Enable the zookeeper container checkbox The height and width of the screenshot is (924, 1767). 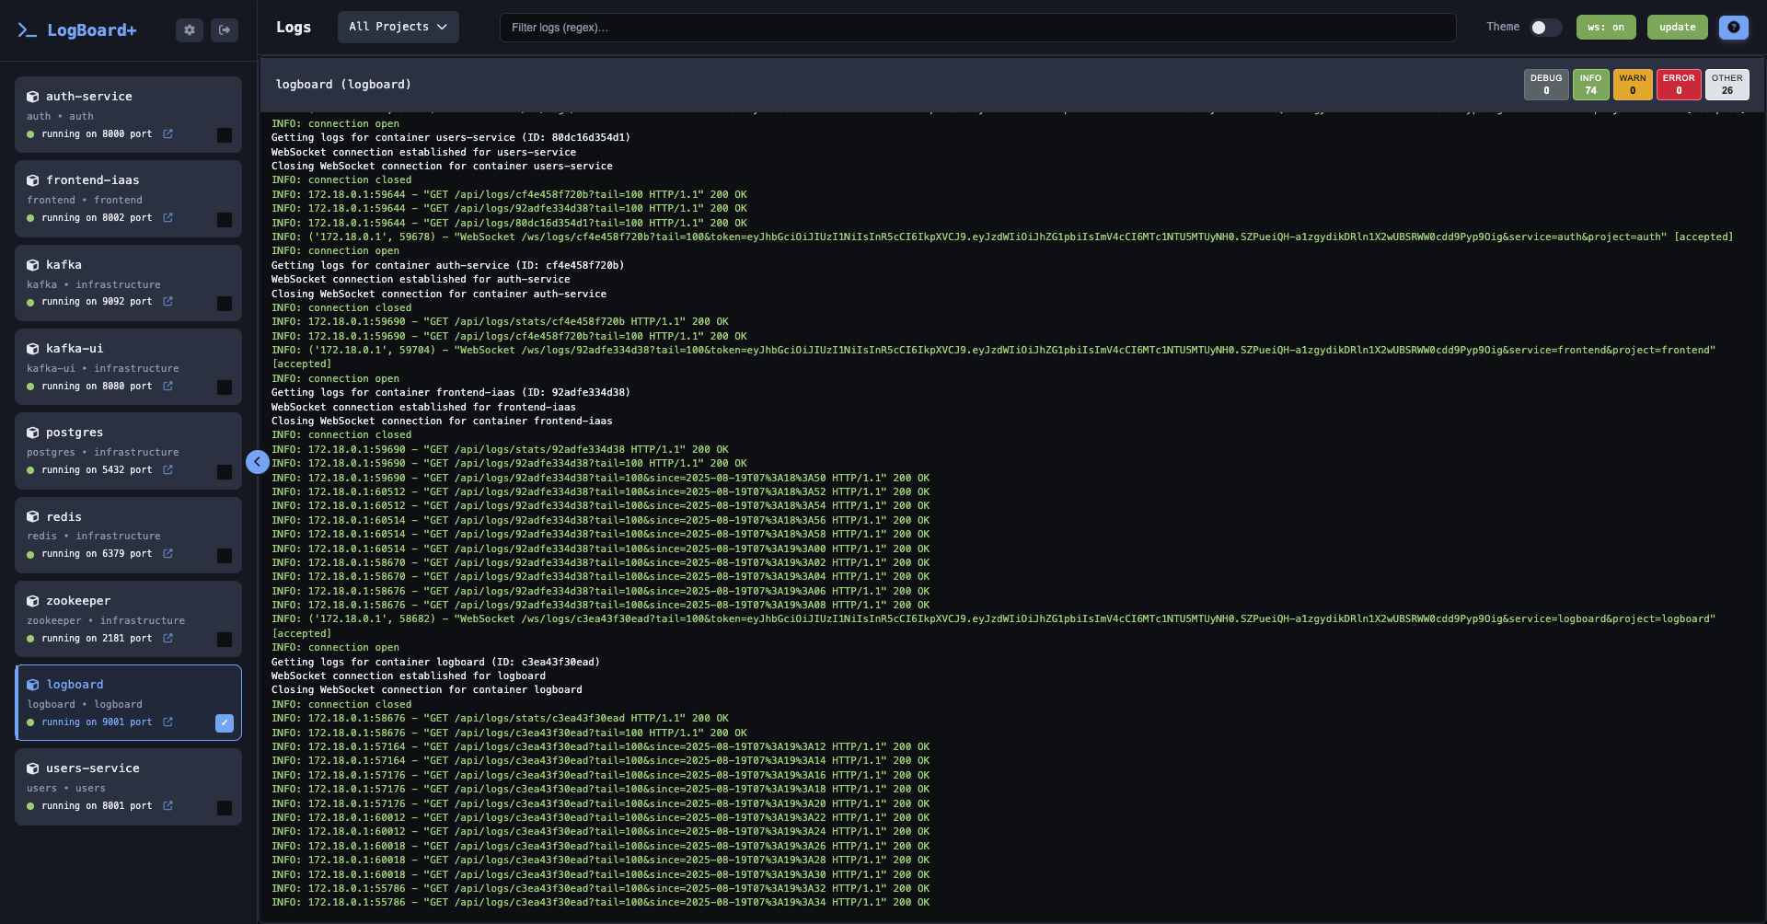click(225, 640)
